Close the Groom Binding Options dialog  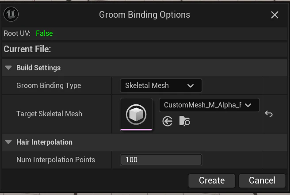[x=275, y=15]
